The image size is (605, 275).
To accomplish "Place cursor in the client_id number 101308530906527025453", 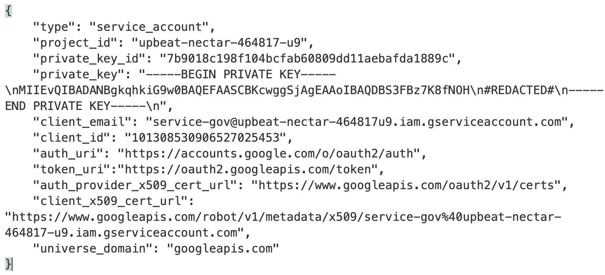I will [x=201, y=138].
